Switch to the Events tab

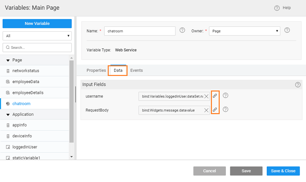click(136, 70)
